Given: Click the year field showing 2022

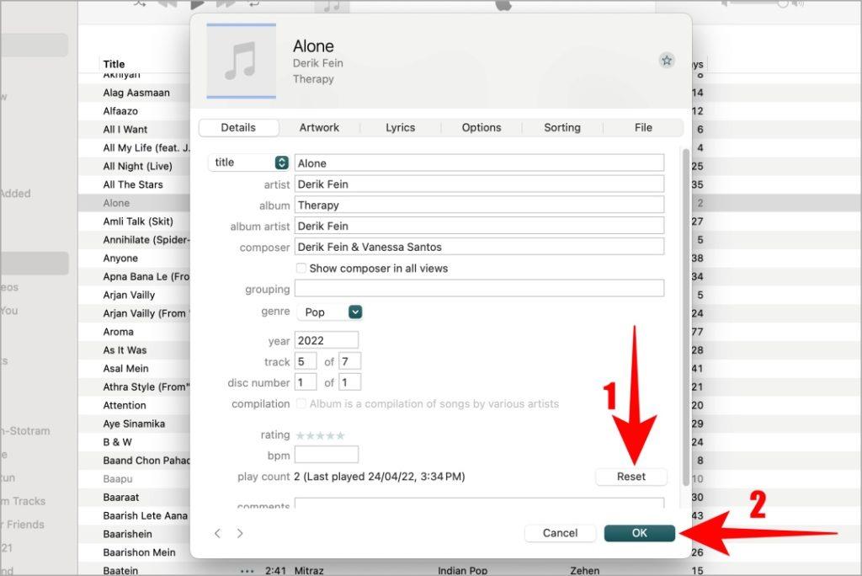Looking at the screenshot, I should (327, 340).
